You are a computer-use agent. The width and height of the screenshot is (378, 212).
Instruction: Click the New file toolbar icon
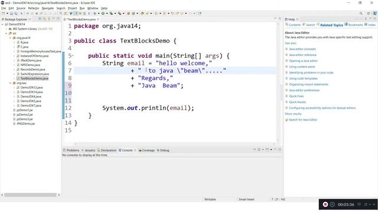4,14
